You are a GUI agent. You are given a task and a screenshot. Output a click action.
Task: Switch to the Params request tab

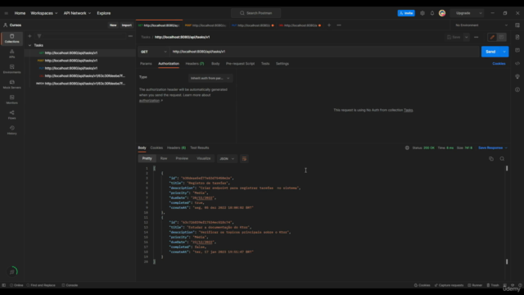tap(146, 64)
